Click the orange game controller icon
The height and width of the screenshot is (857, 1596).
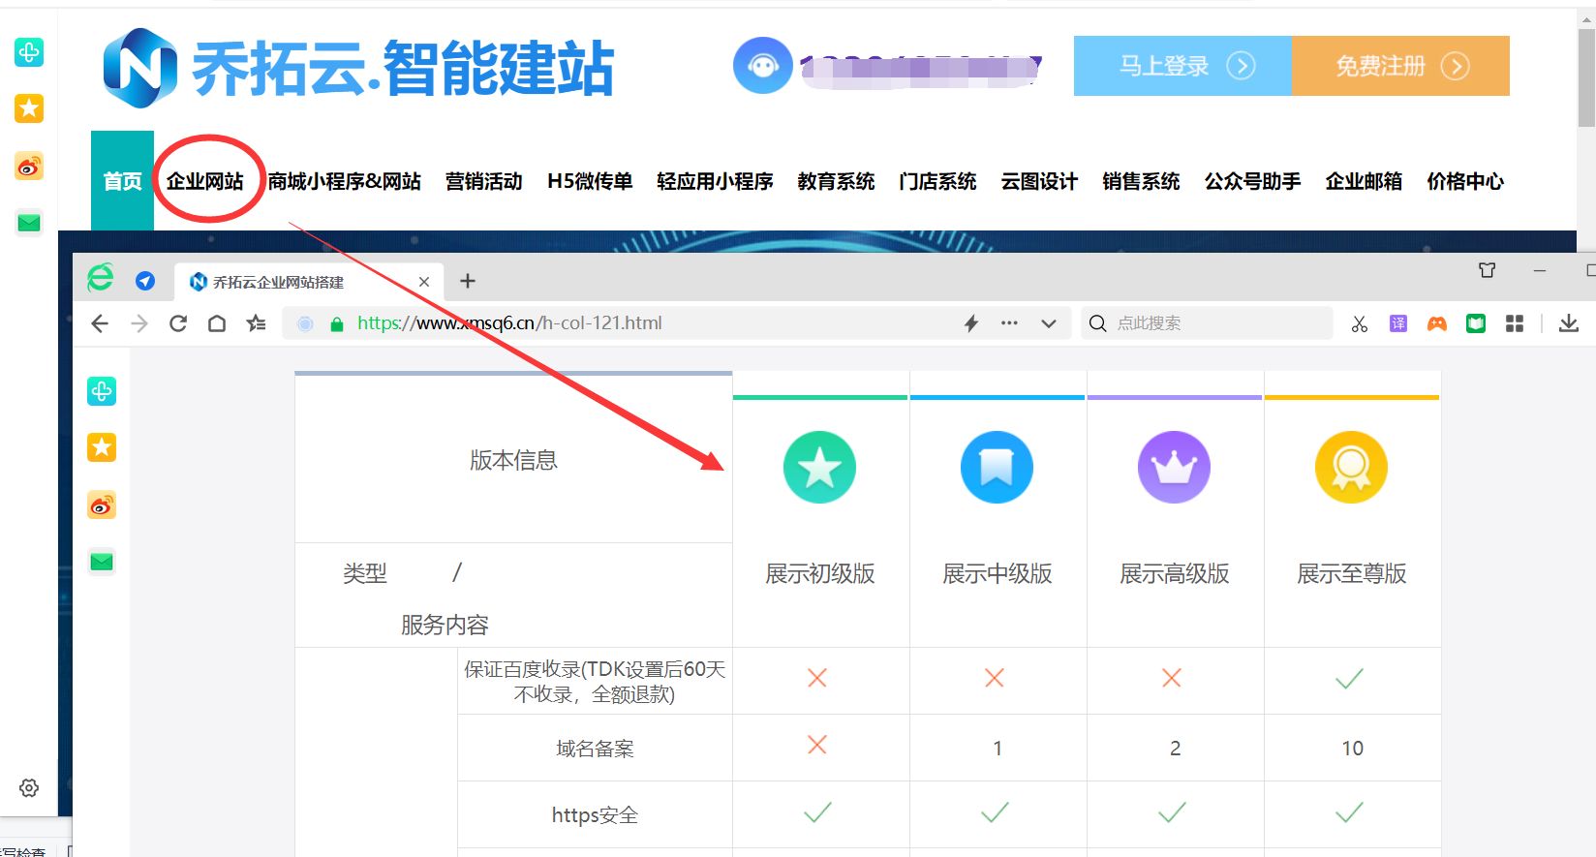tap(1437, 323)
